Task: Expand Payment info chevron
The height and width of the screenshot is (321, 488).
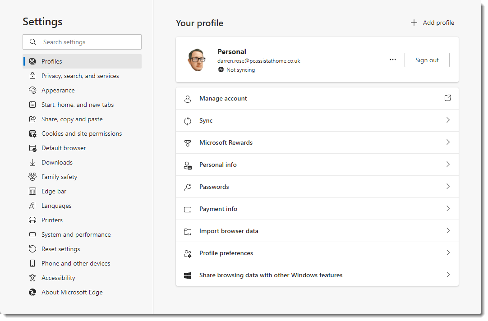Action: [448, 208]
